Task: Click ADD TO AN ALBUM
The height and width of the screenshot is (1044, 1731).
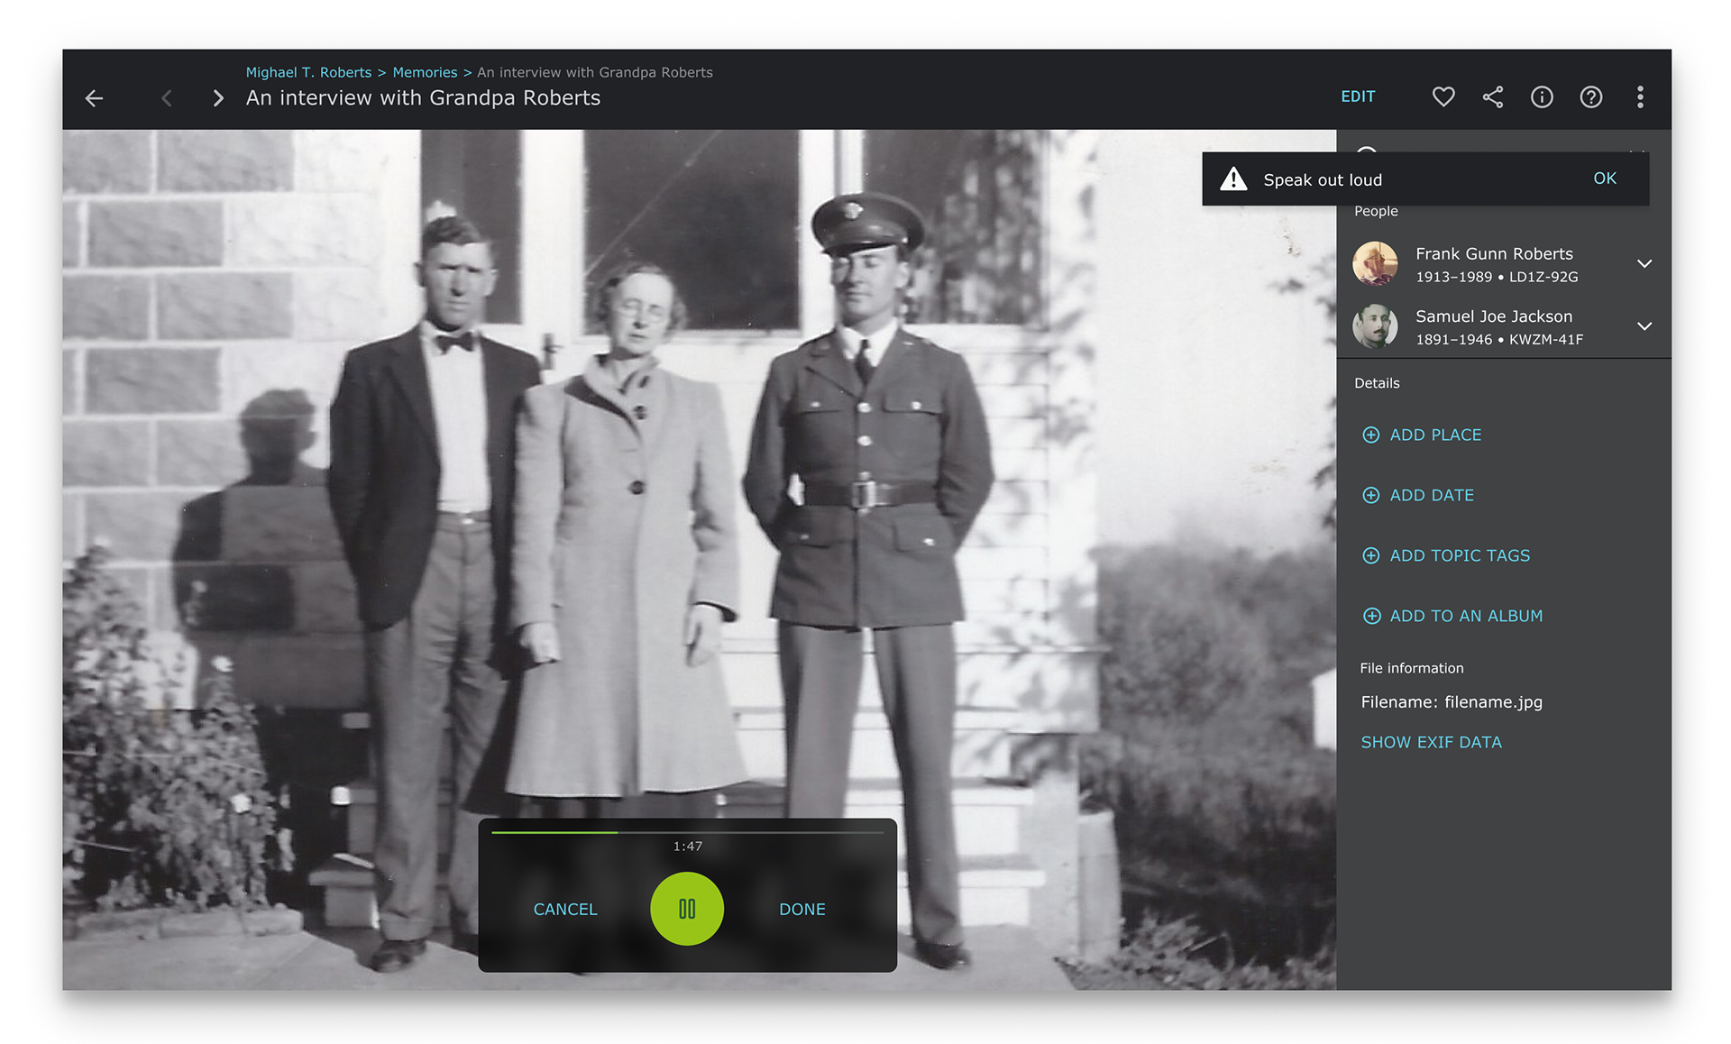Action: (x=1452, y=616)
